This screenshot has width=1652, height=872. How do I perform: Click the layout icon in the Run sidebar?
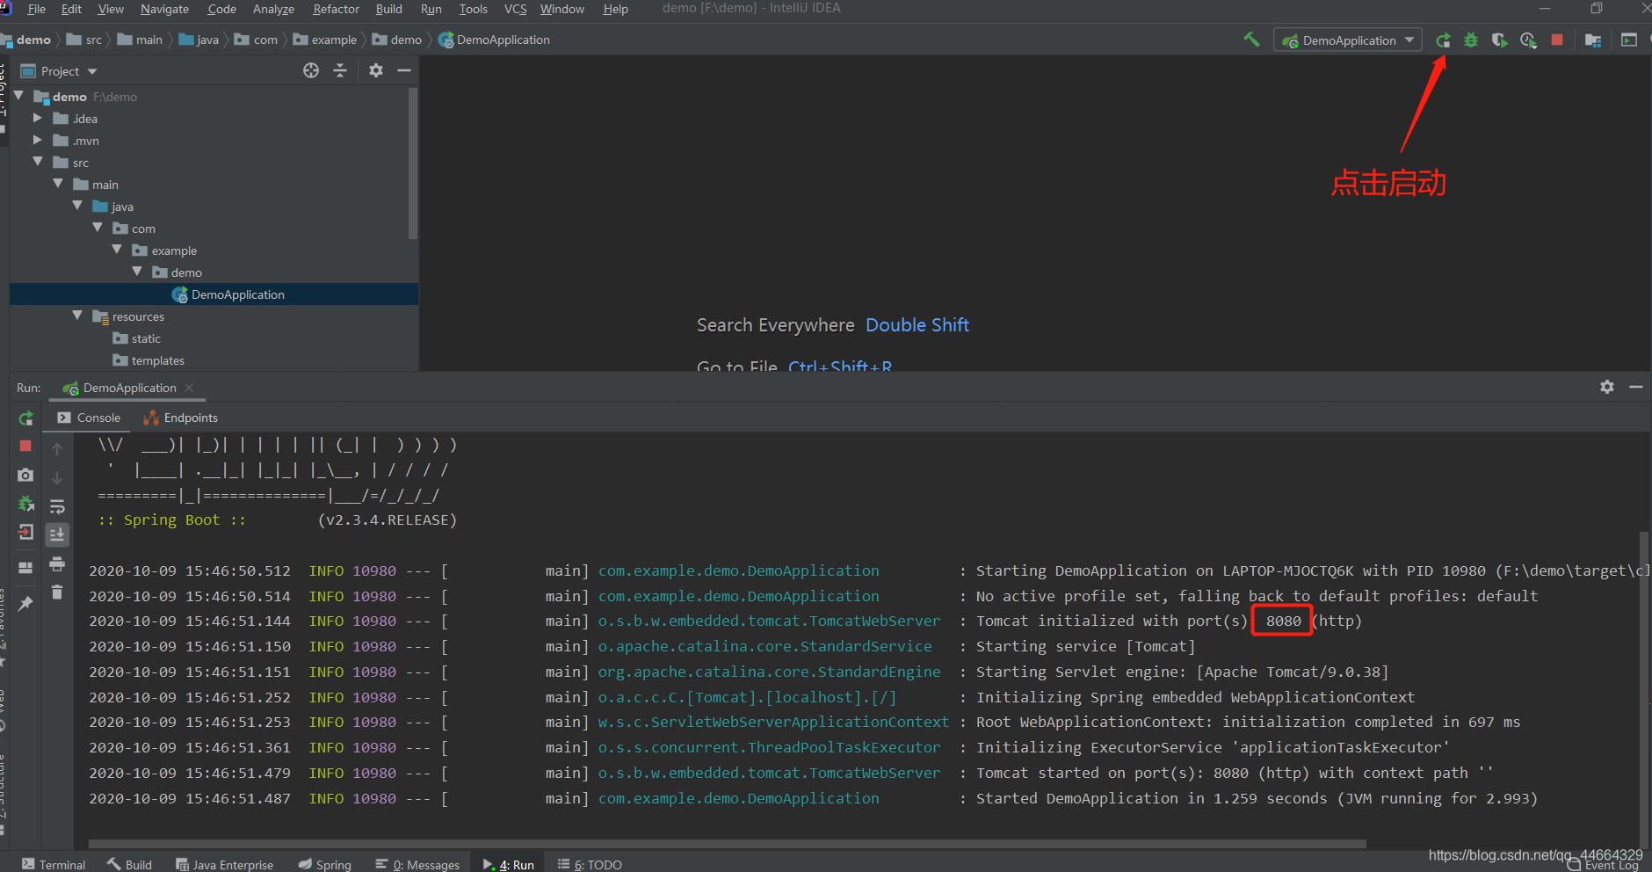click(x=25, y=567)
